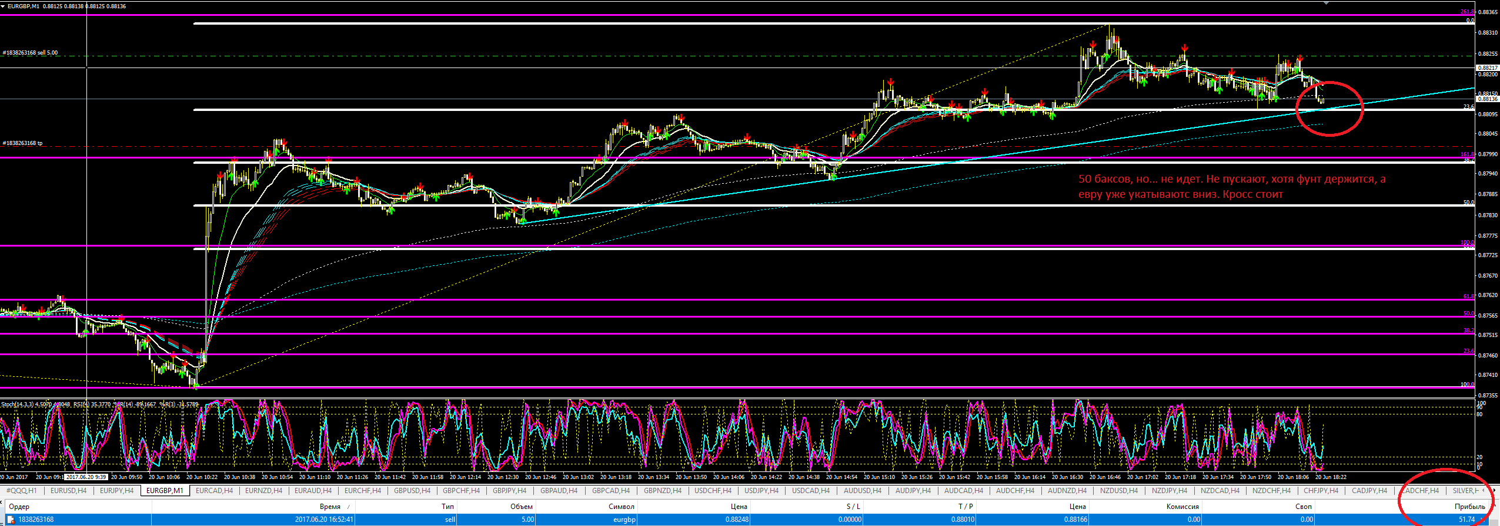Open the CHFJPY,H4 chart tab
Image resolution: width=1500 pixels, height=526 pixels.
pyautogui.click(x=1321, y=491)
